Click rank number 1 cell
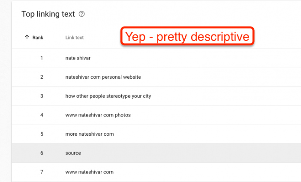The width and height of the screenshot is (301, 182). pyautogui.click(x=42, y=58)
